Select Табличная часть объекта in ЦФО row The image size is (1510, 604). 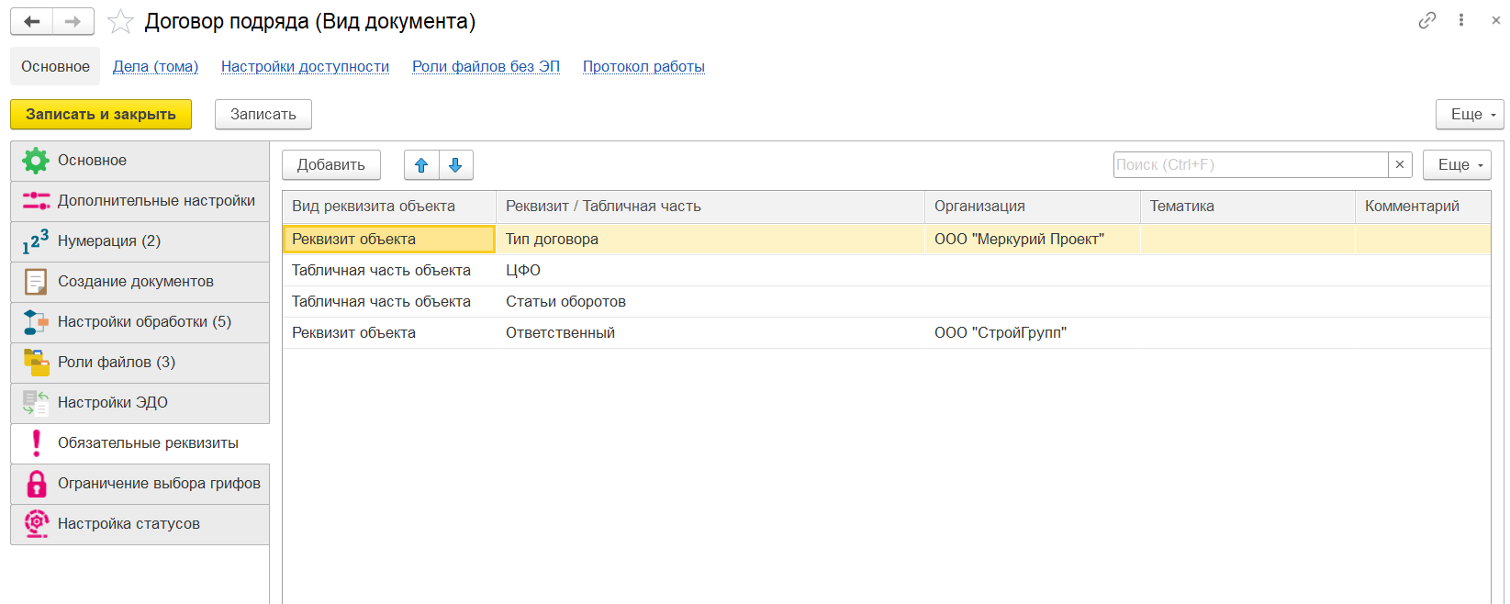389,271
